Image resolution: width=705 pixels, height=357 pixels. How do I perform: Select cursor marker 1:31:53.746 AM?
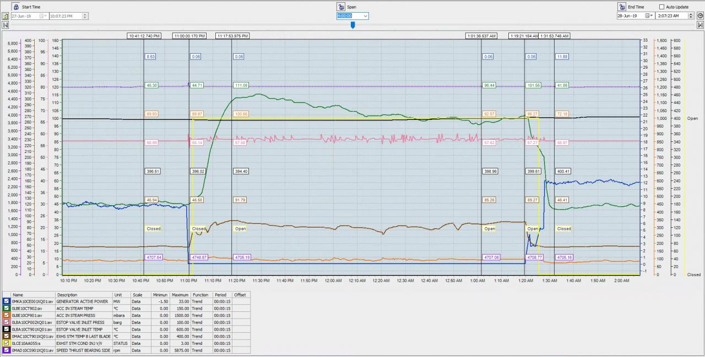(554, 36)
